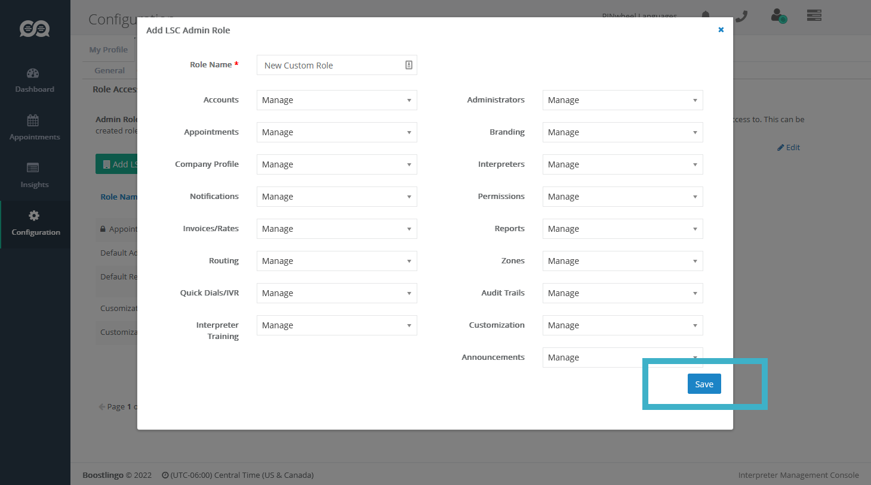Screen dimensions: 871x485
Task: Open the Audit Trails permission dropdown
Action: pyautogui.click(x=622, y=293)
